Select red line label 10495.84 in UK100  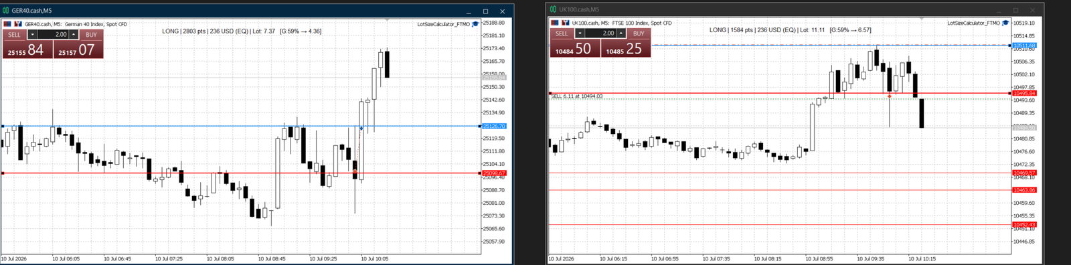(1024, 94)
